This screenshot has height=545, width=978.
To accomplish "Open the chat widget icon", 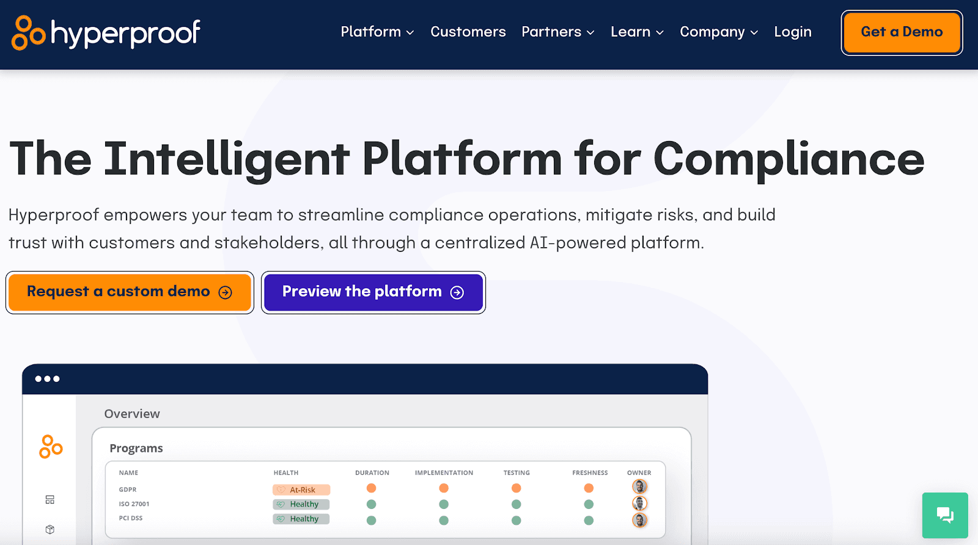I will (x=945, y=515).
